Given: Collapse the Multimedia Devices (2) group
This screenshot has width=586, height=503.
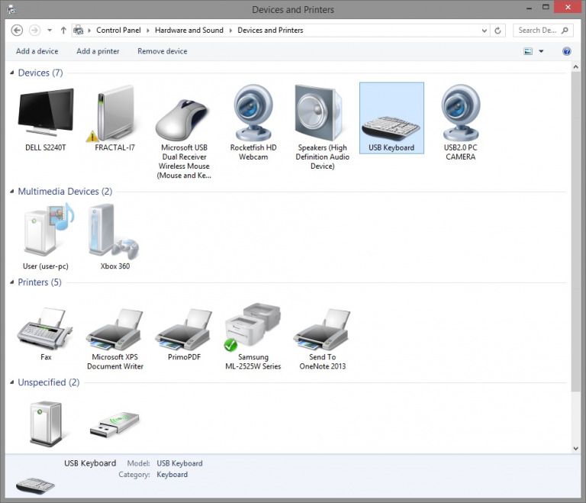Looking at the screenshot, I should click(12, 192).
